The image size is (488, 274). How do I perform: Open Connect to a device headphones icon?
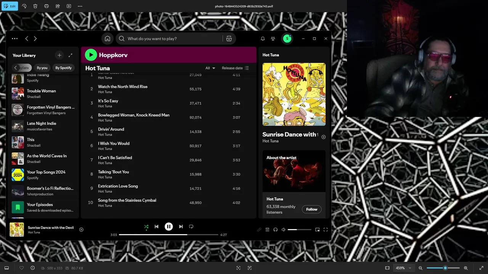275,229
